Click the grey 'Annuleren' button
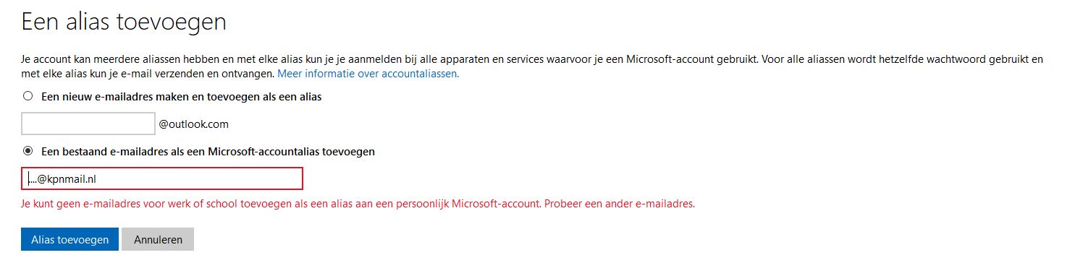1075x276 pixels. 158,239
